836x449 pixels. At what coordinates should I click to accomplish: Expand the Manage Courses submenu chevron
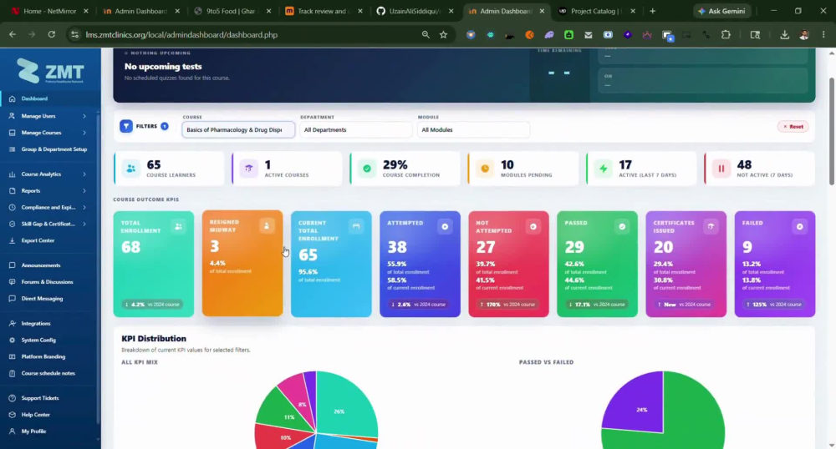84,133
